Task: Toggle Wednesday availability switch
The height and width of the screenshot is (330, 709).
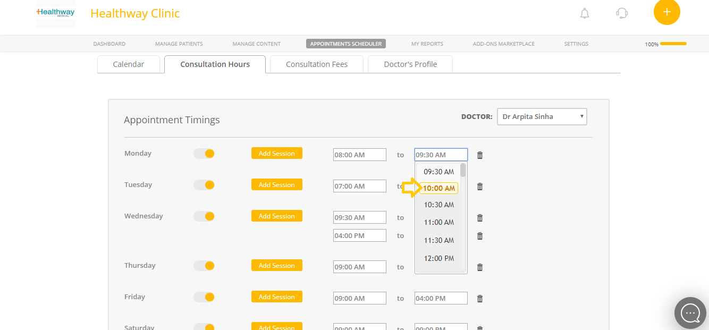Action: (x=204, y=216)
